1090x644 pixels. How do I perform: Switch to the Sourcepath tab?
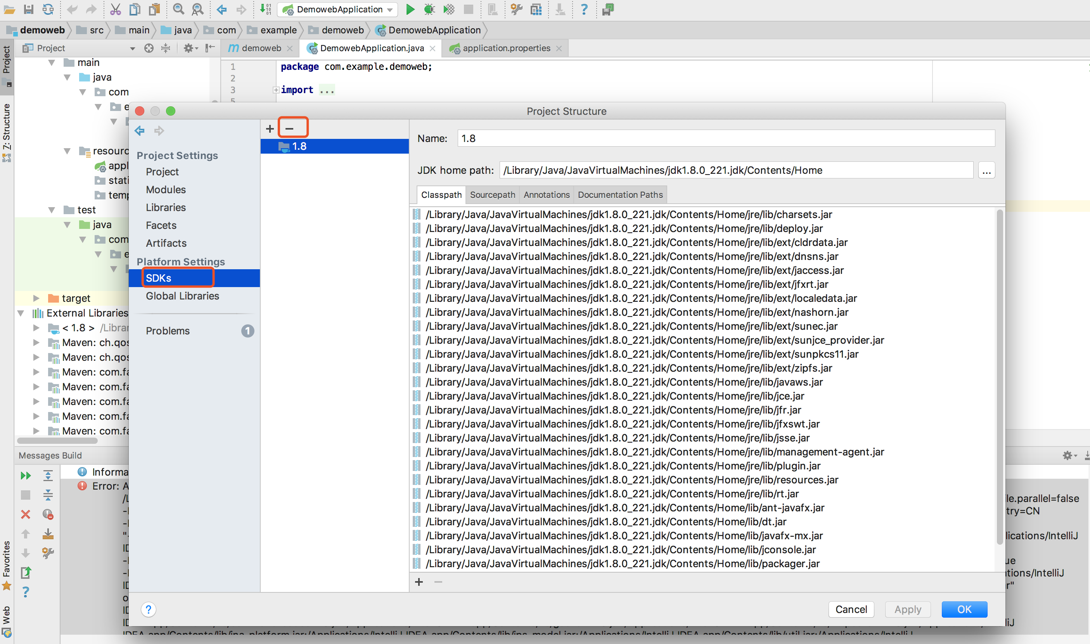492,195
